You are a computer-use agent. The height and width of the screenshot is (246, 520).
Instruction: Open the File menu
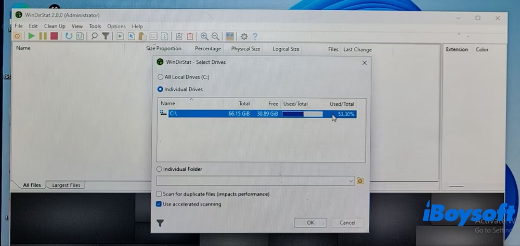point(19,26)
